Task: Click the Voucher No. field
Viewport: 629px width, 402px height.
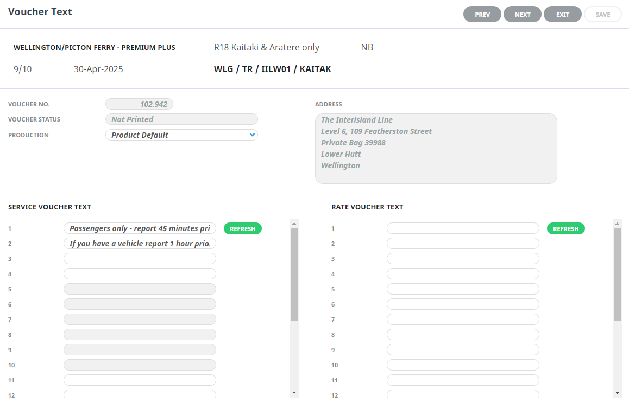Action: coord(139,104)
